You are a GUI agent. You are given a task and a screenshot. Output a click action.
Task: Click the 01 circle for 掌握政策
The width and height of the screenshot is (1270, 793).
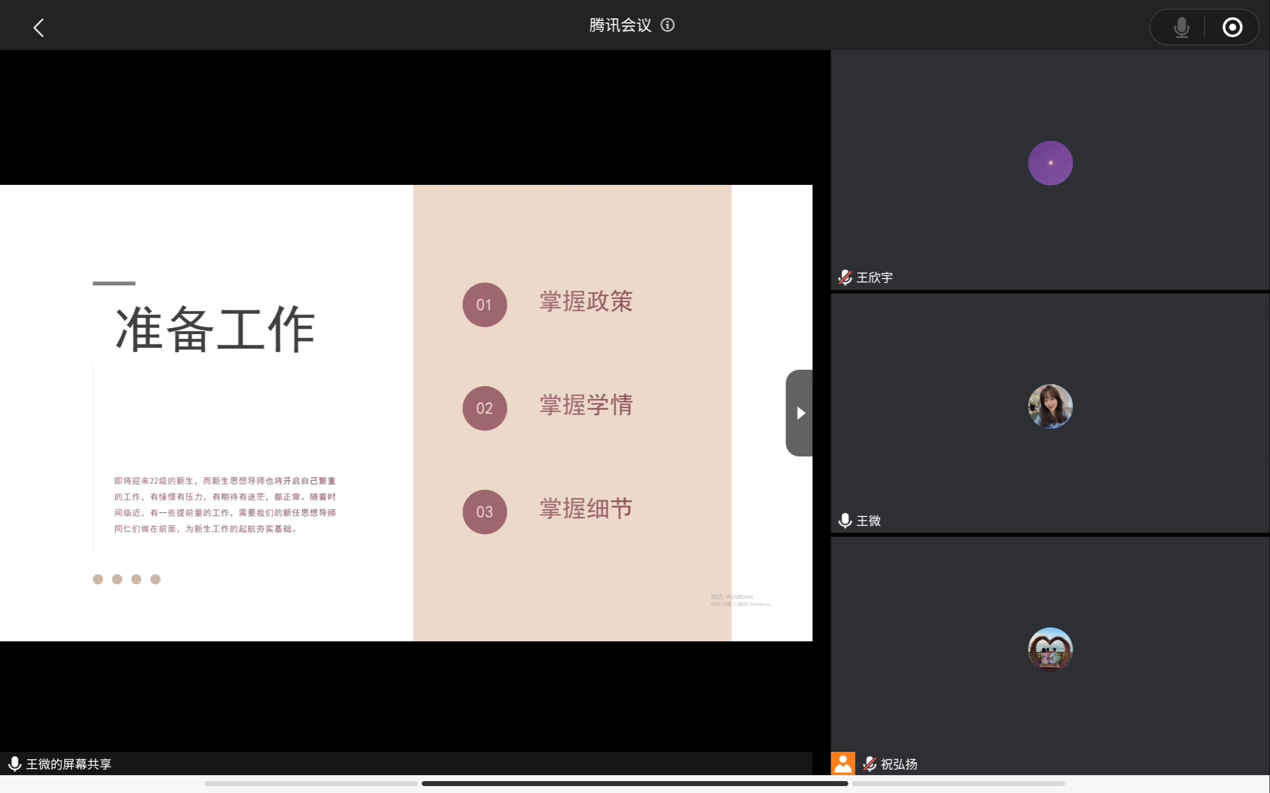[x=484, y=305]
